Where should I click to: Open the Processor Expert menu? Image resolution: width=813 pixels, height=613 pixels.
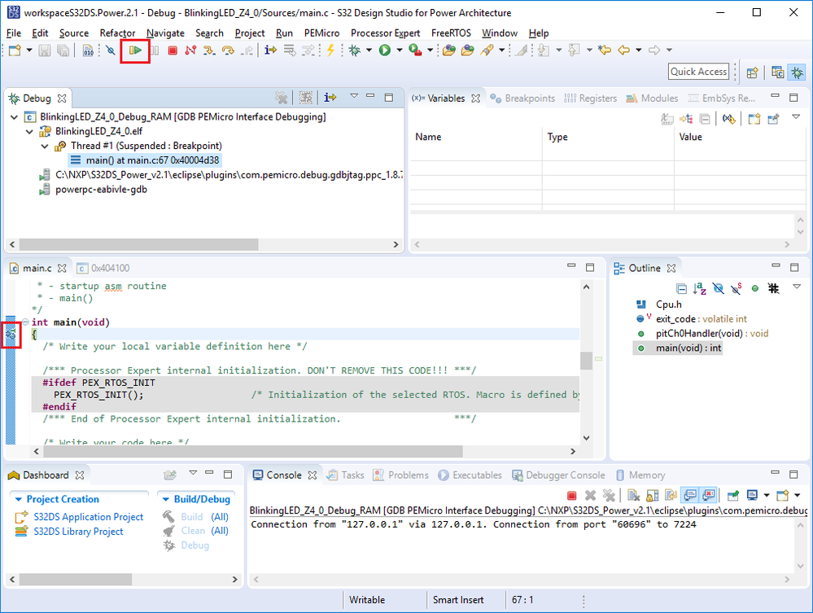click(385, 33)
